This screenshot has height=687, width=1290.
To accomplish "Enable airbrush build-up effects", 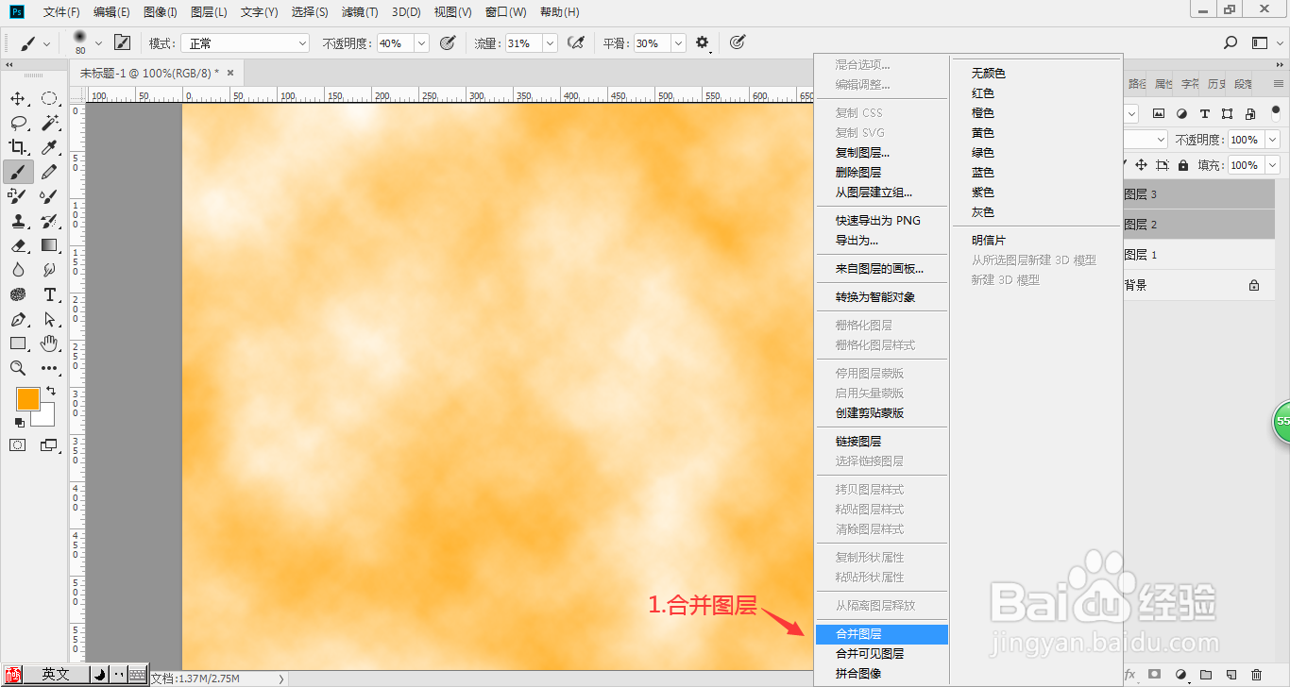I will coord(575,42).
